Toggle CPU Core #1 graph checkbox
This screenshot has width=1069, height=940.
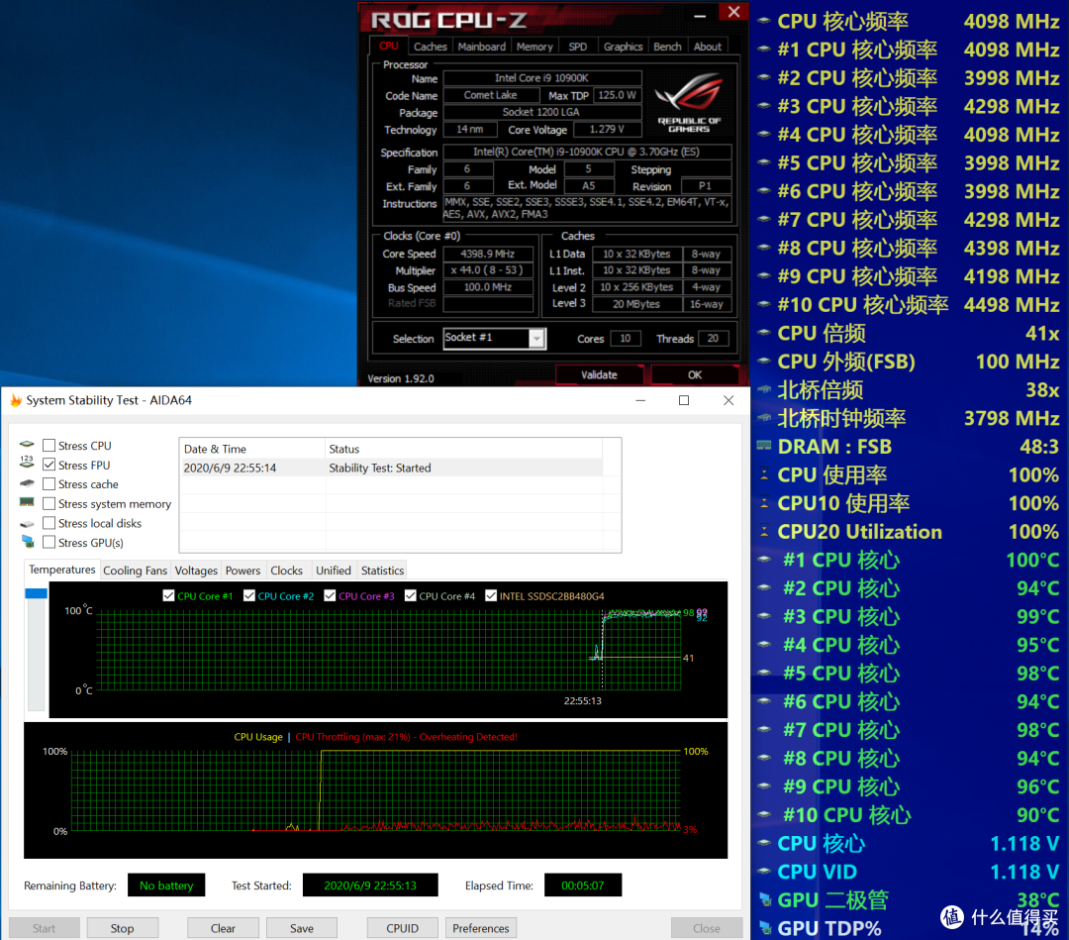168,595
